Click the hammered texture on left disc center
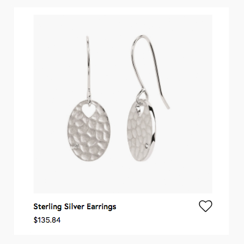Viewport: 244px width, 244px height. click(89, 132)
